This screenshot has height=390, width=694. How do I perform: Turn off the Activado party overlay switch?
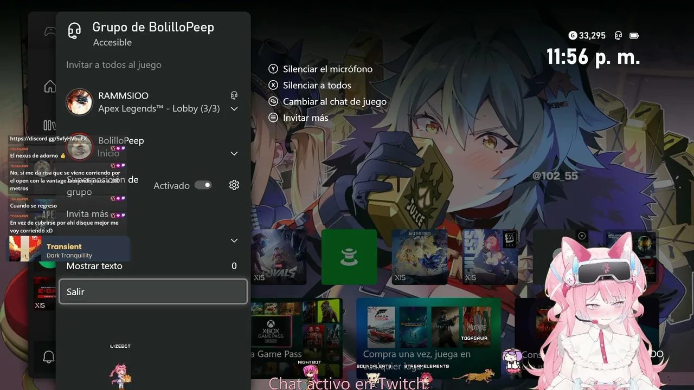pos(203,185)
